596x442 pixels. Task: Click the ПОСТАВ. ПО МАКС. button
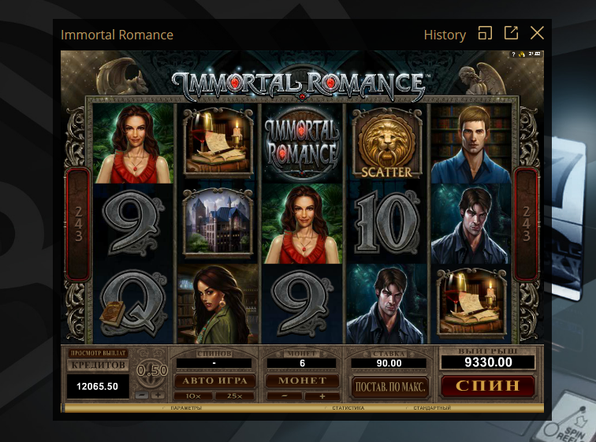pyautogui.click(x=390, y=387)
